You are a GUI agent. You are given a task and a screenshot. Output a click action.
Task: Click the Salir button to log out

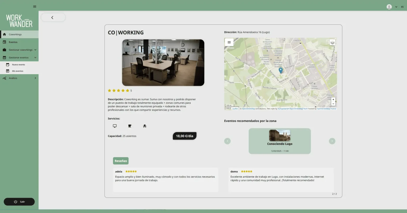point(19,202)
